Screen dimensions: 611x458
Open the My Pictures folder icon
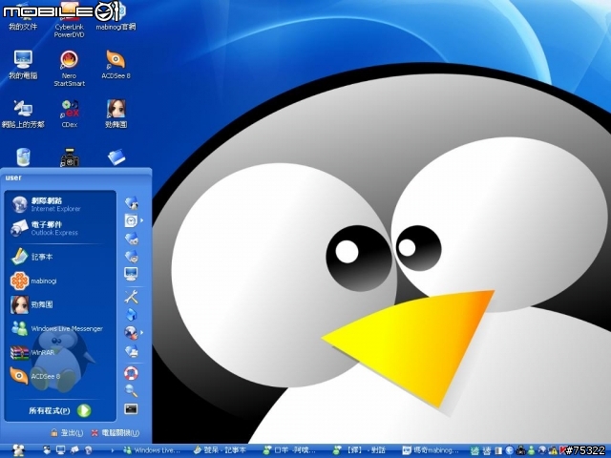click(x=132, y=239)
